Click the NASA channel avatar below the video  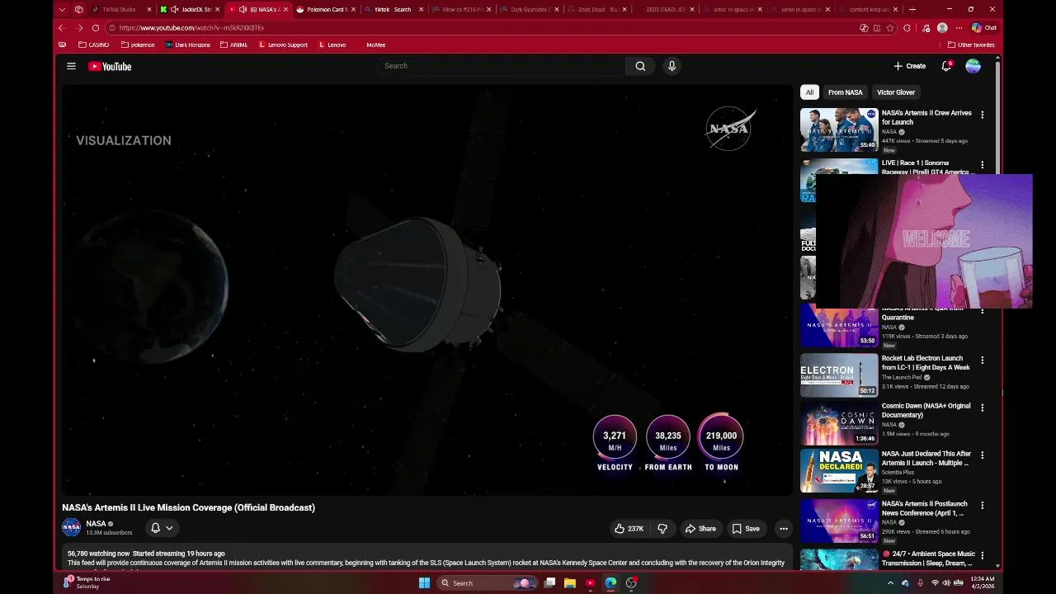tap(72, 527)
